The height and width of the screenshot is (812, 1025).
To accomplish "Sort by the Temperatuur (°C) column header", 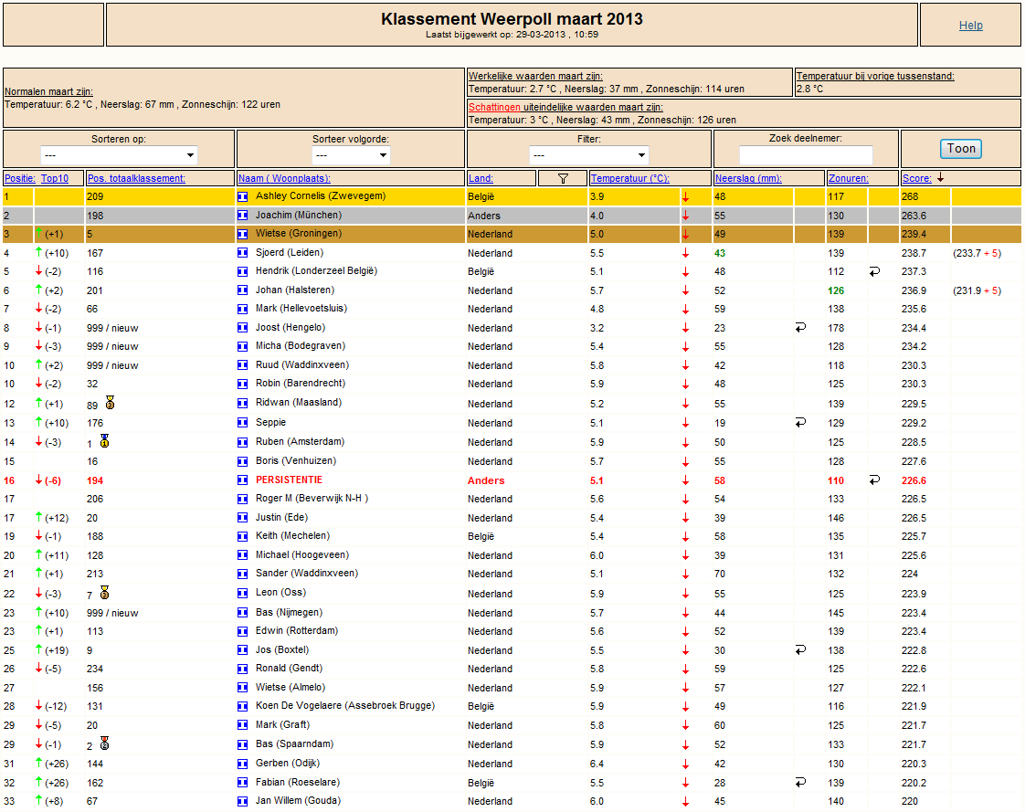I will pos(629,178).
